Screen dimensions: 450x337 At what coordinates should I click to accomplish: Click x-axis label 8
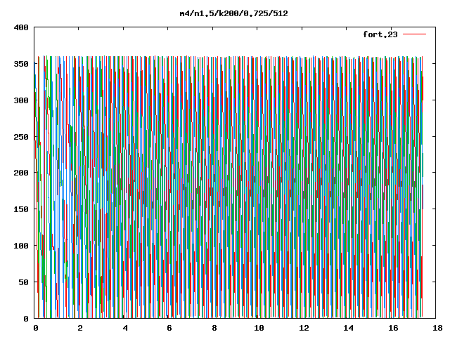pos(214,328)
